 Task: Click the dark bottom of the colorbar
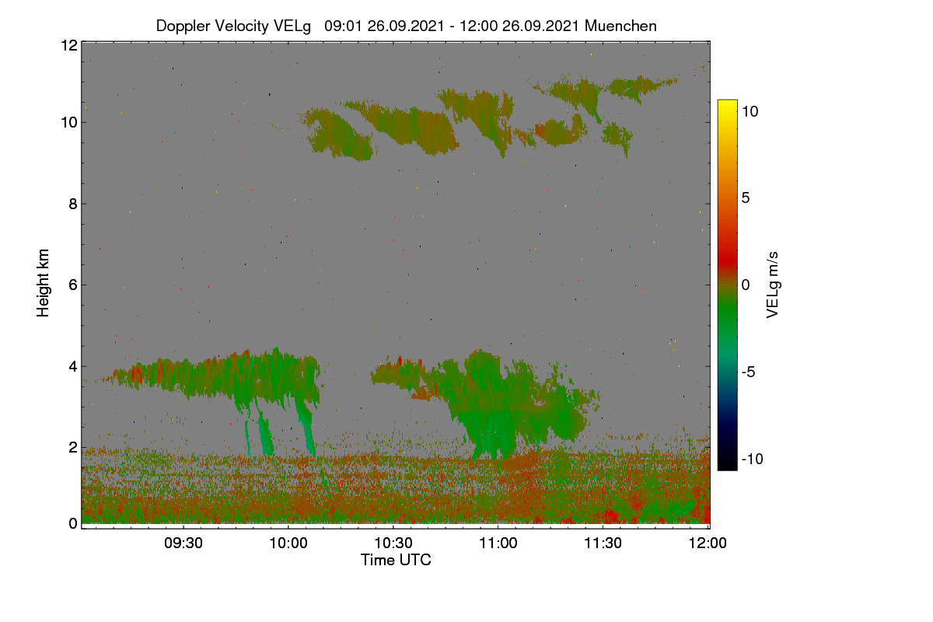pyautogui.click(x=727, y=460)
